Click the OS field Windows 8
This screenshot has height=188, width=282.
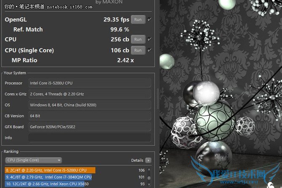point(90,105)
